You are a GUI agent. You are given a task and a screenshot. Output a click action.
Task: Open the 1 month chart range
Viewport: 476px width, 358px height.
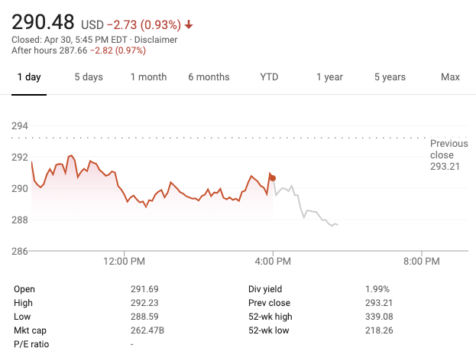(148, 77)
